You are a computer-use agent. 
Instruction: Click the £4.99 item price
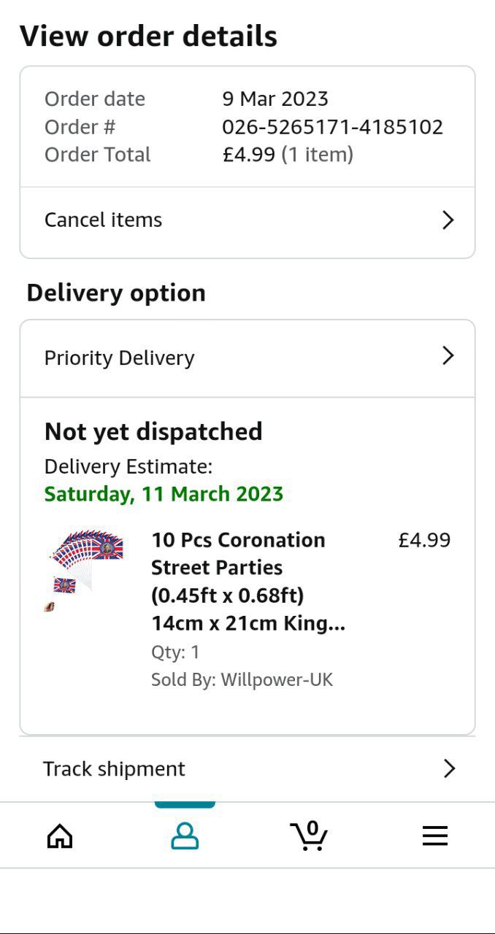click(424, 541)
